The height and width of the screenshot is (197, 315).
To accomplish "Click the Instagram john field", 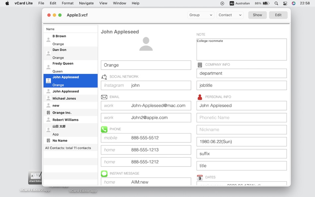I will pos(146,86).
